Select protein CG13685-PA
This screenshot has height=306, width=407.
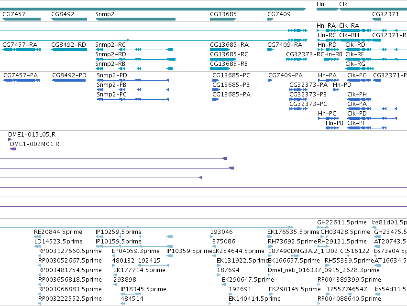tap(231, 95)
